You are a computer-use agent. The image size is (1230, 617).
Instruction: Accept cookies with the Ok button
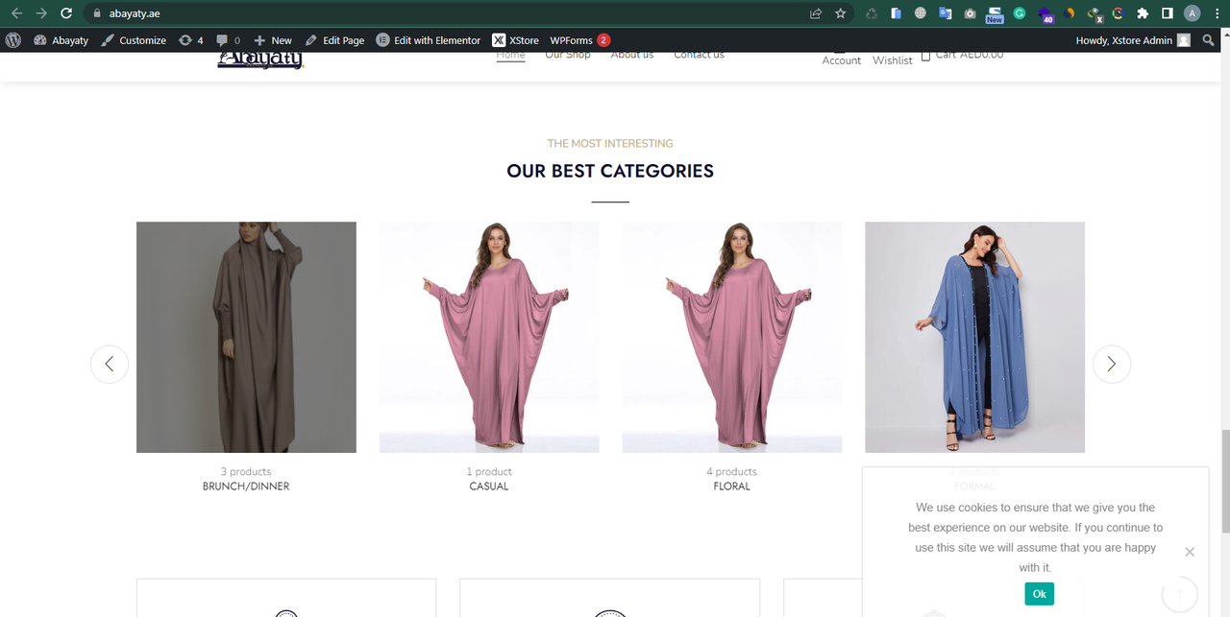(1039, 594)
